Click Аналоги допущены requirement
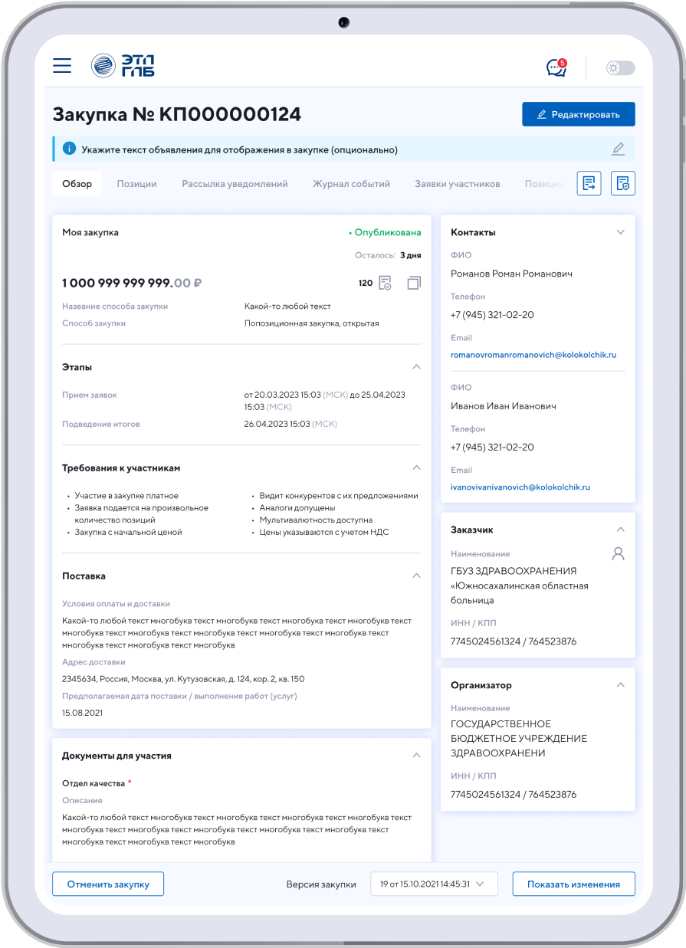The height and width of the screenshot is (948, 686). point(297,507)
